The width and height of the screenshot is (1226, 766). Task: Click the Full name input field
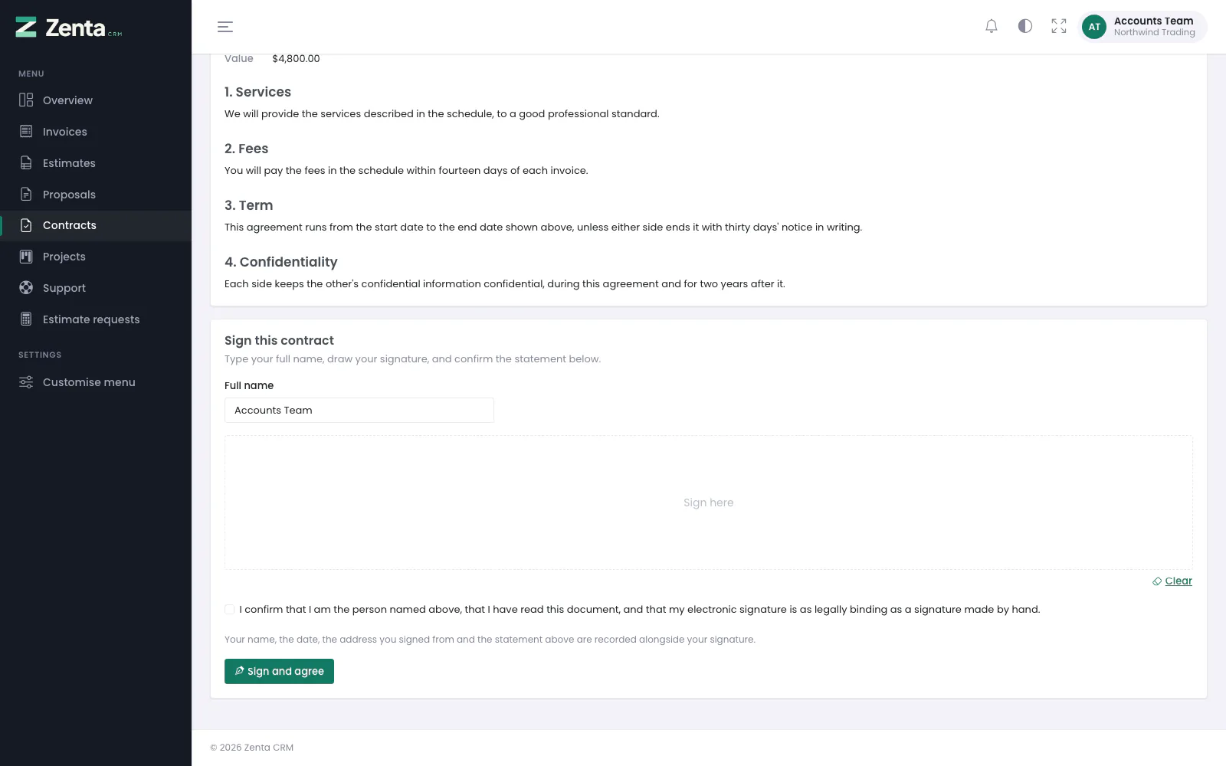[x=359, y=411]
